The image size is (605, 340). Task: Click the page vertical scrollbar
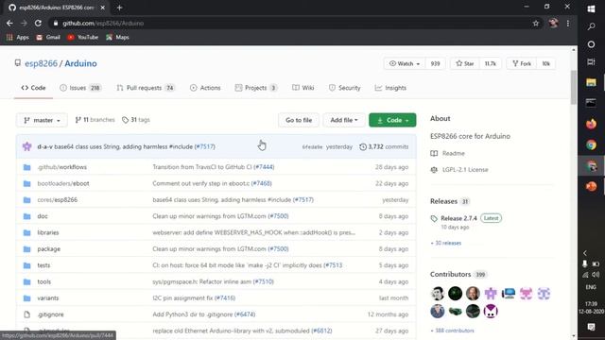tap(574, 88)
